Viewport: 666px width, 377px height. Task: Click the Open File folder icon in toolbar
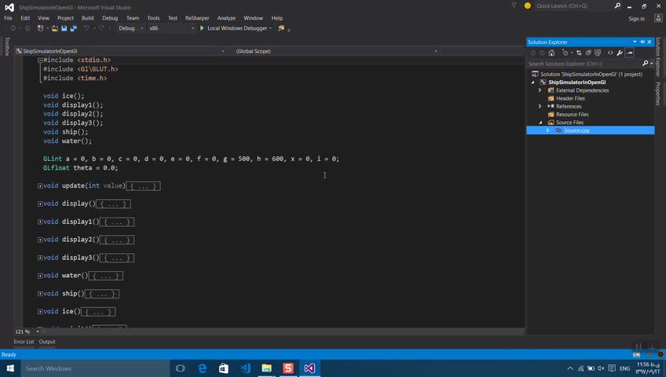tap(55, 28)
